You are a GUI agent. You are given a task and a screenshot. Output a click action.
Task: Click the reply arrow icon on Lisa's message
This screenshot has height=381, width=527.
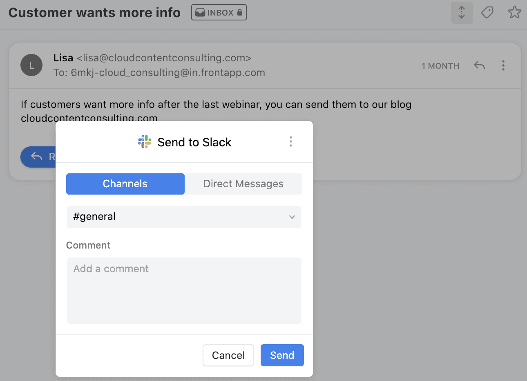tap(479, 65)
